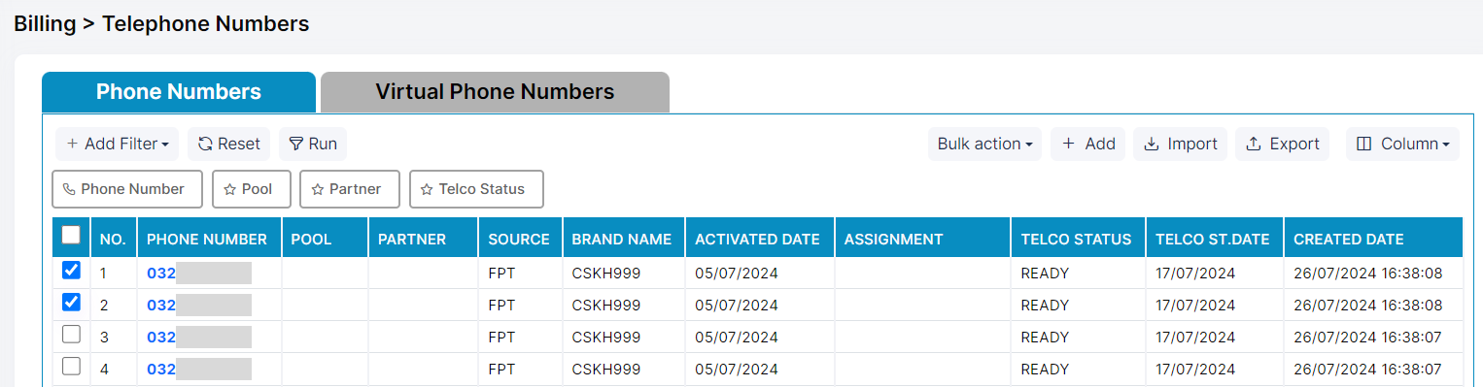Import phone numbers

[x=1180, y=144]
